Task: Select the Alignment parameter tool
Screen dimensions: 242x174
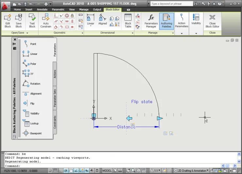Action: tap(32, 94)
